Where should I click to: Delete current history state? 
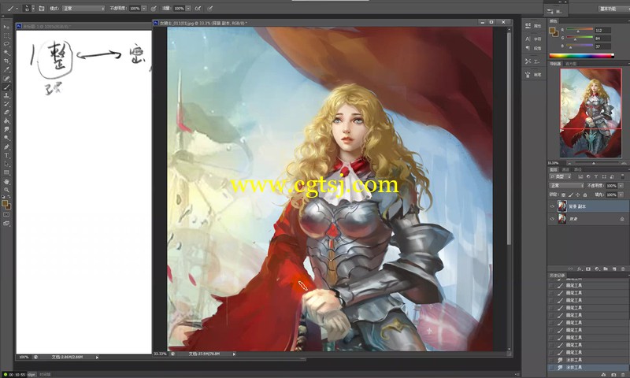(x=623, y=374)
